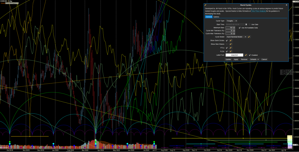Click pencil icon next to Cycle Model
The image size is (299, 152).
[x=249, y=37]
